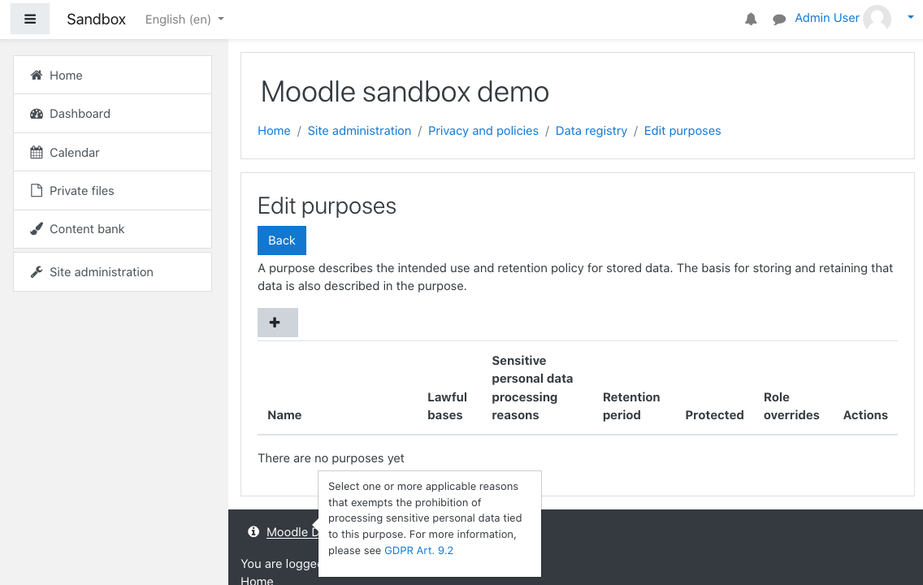This screenshot has width=923, height=585.
Task: Click the Edit purposes breadcrumb
Action: pos(682,131)
